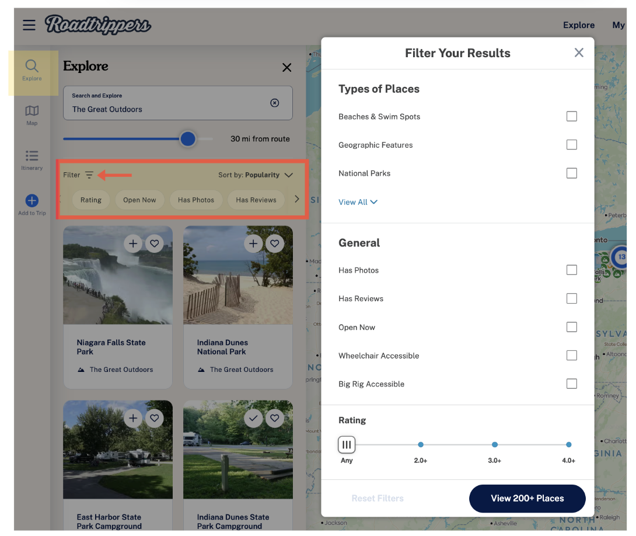Screen dimensions: 636x536
Task: Select the Open Now filter chip
Action: click(x=139, y=200)
